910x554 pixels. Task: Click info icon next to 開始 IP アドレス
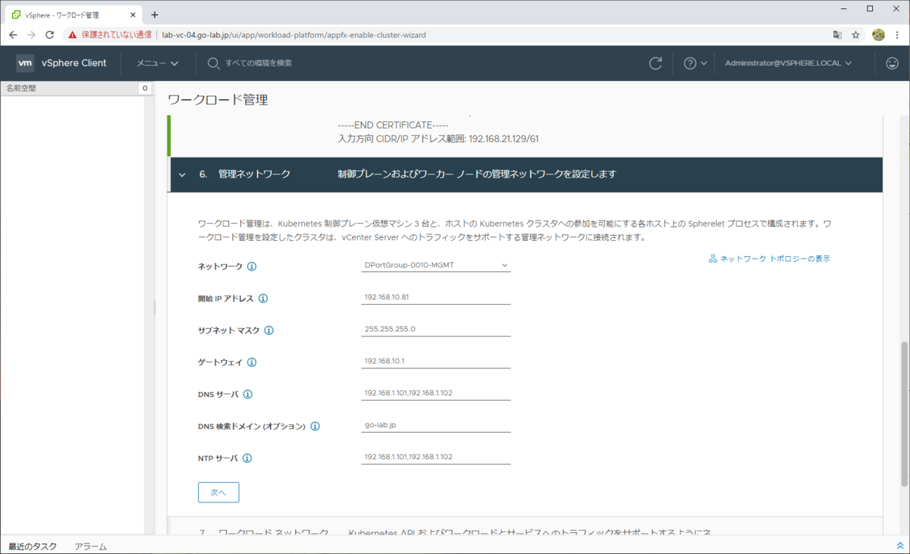pyautogui.click(x=263, y=299)
